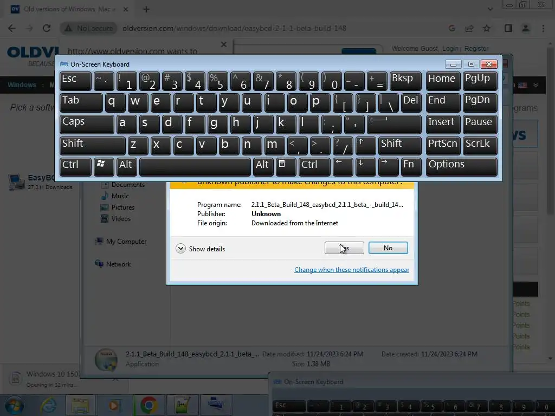Tap the Tab key on the keyboard
The width and height of the screenshot is (555, 416).
click(x=81, y=102)
